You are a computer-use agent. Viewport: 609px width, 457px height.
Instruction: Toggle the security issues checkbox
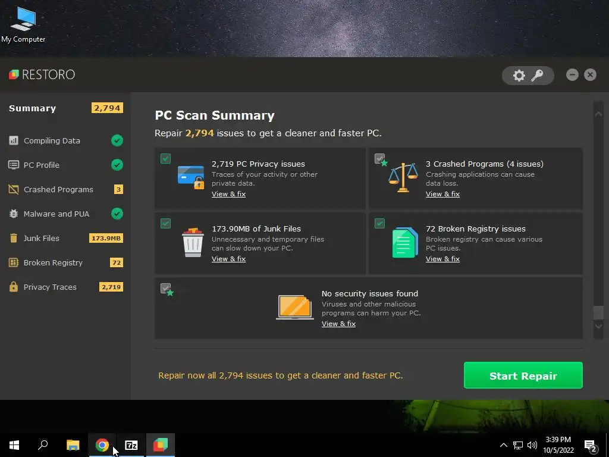pos(165,289)
